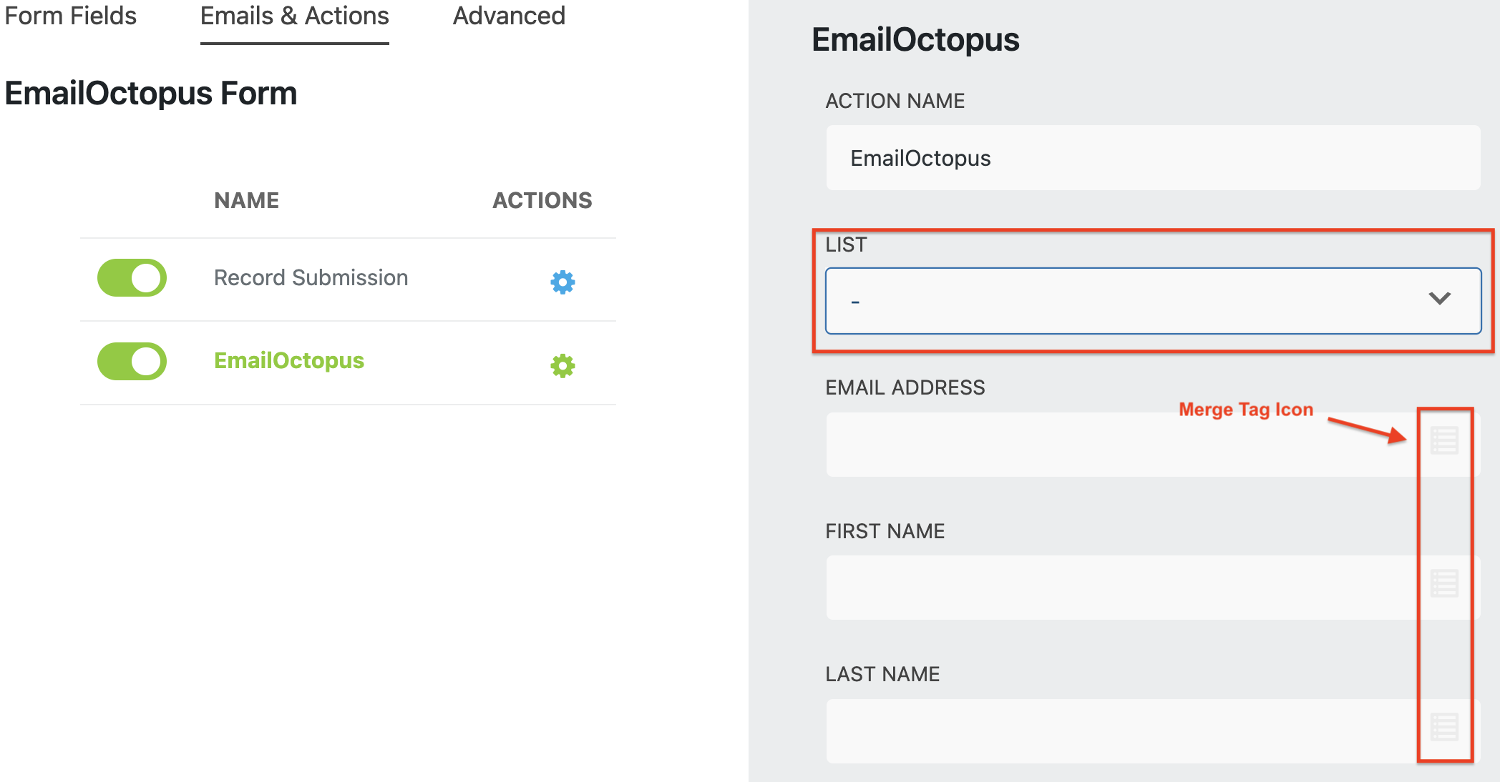
Task: Click the Emails & Actions tab label
Action: click(294, 16)
